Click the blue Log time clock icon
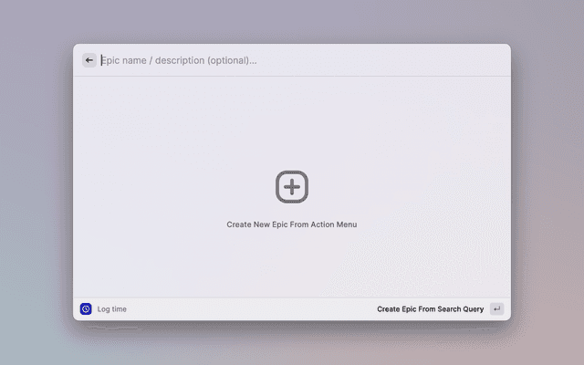The height and width of the screenshot is (365, 584). [86, 309]
